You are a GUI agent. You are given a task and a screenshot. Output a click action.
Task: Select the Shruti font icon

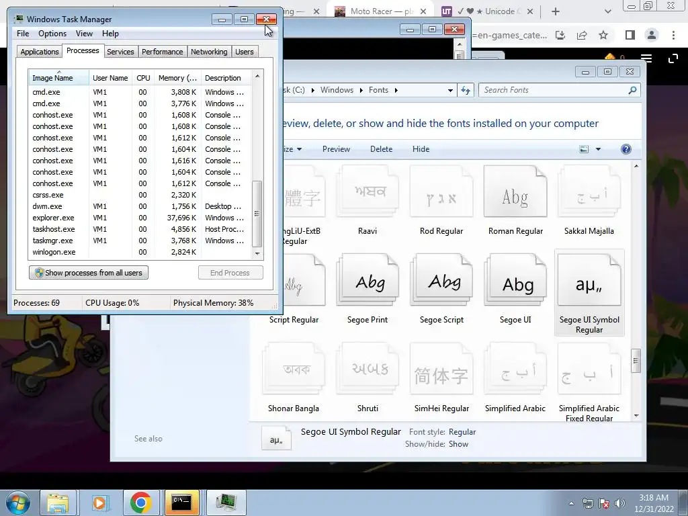(368, 369)
